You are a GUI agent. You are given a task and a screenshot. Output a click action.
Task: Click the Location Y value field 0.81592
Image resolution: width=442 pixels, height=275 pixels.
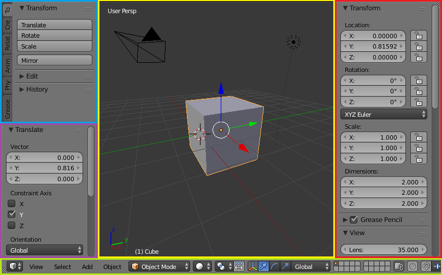373,46
